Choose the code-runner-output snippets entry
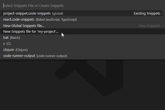Image resolution: width=165 pixels, height=110 pixels. coord(82,56)
